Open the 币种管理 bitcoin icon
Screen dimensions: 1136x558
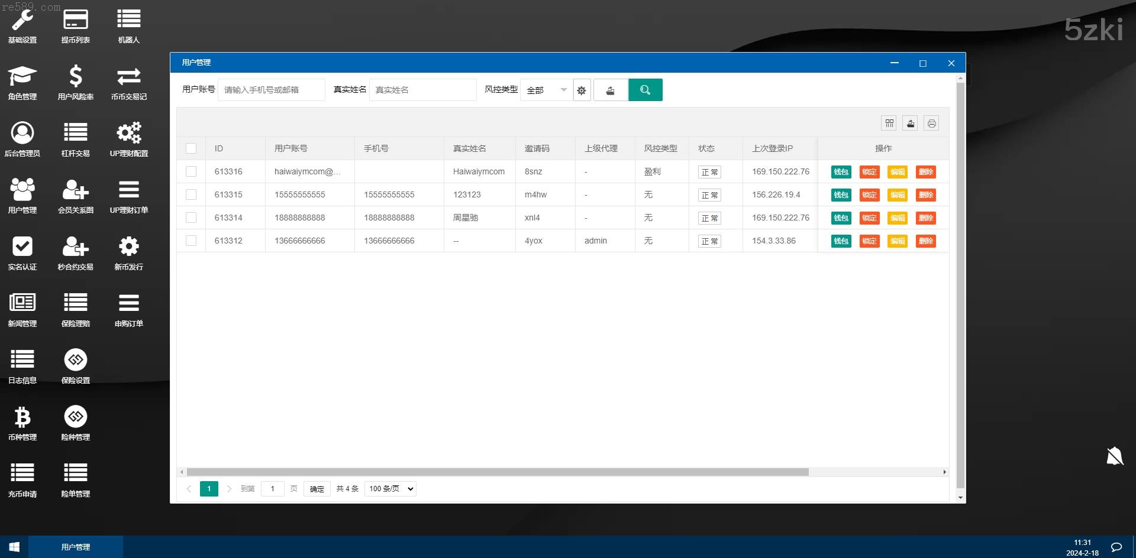click(x=22, y=417)
